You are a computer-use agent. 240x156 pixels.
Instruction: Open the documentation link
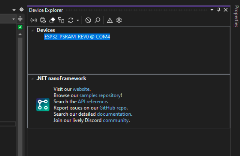[x=114, y=114]
